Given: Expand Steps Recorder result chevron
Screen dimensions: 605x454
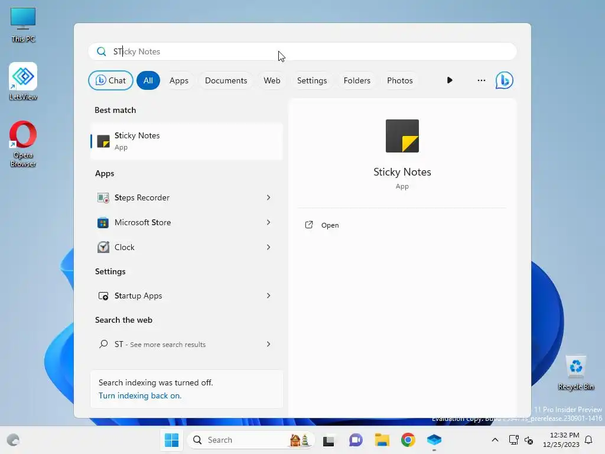Looking at the screenshot, I should [269, 197].
